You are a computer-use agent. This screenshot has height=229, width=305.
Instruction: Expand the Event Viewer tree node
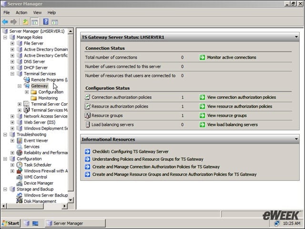point(12,140)
